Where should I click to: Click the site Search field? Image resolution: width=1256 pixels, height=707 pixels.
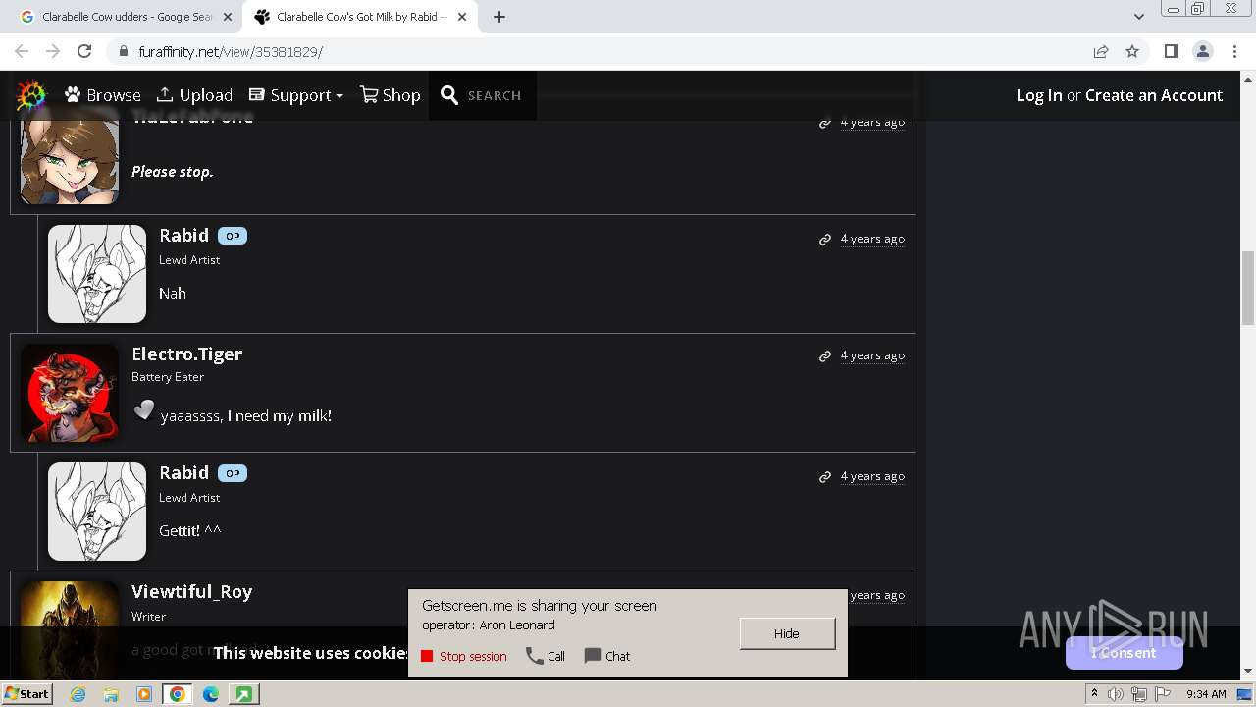click(483, 95)
